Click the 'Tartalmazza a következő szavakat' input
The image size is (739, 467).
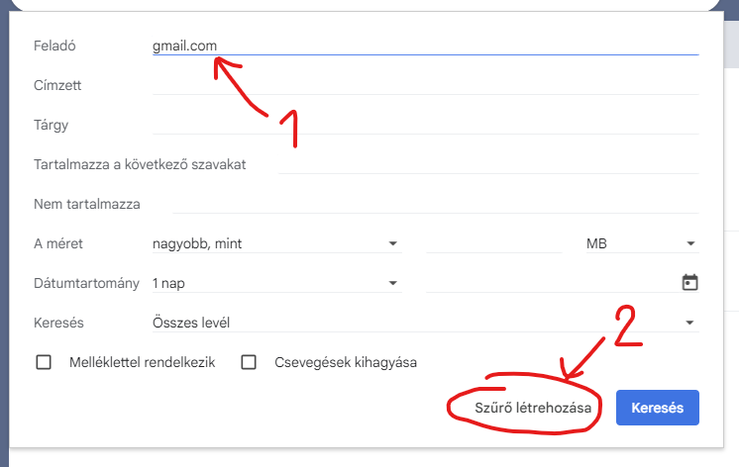tap(489, 164)
